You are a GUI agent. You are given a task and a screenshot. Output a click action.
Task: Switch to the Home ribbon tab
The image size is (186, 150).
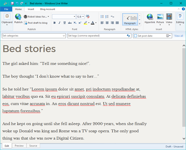(18, 9)
